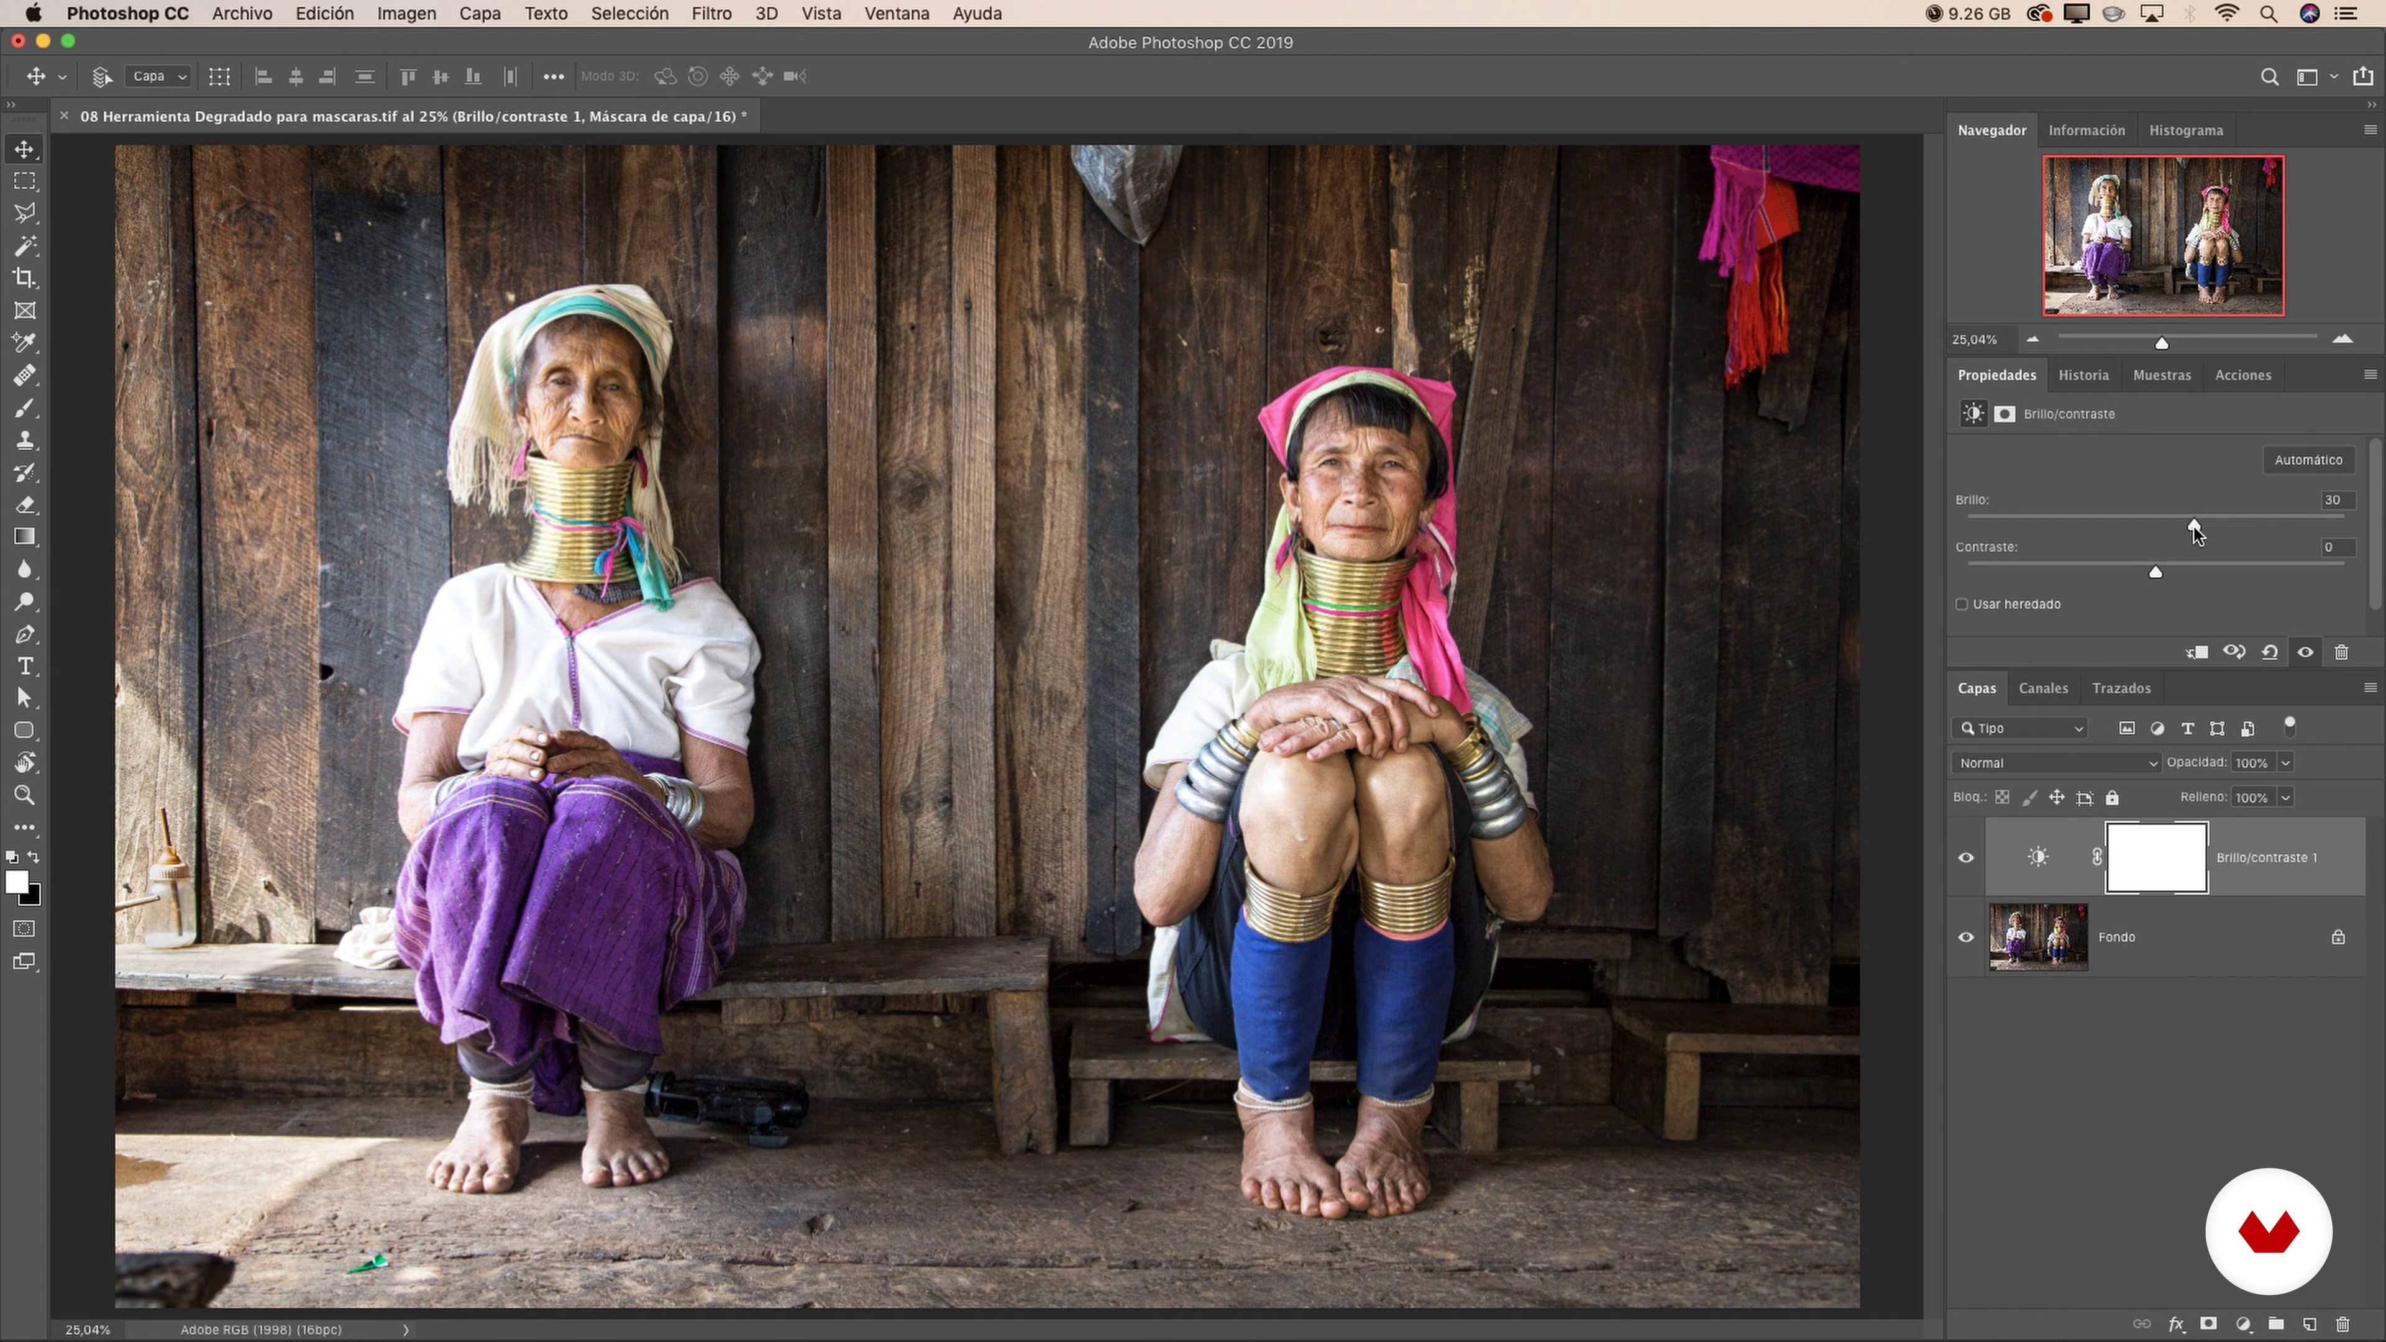
Task: Expand the Opacidad value dropdown
Action: (2285, 763)
